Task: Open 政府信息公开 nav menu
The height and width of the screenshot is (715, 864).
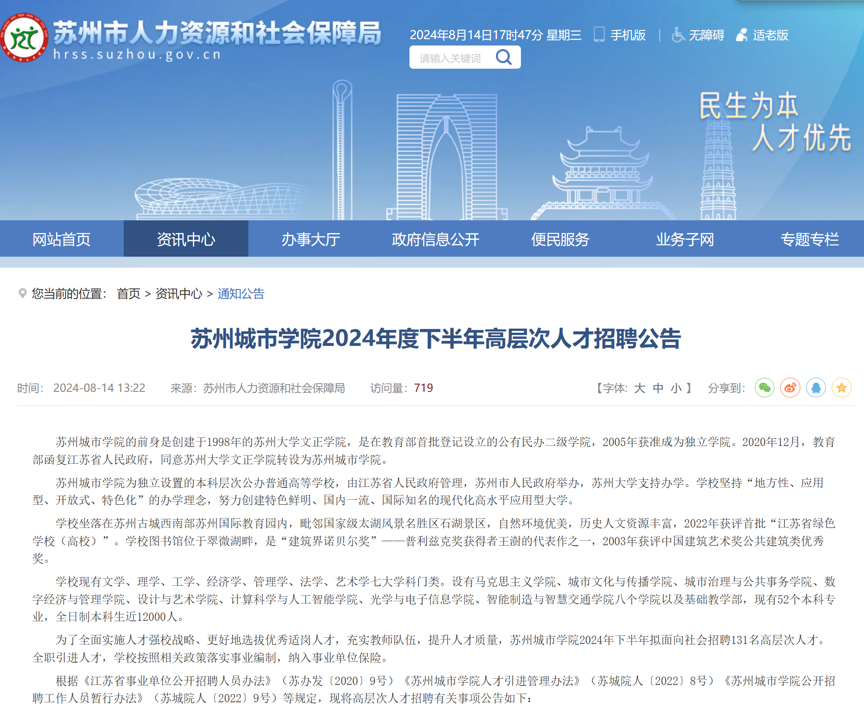Action: tap(435, 239)
